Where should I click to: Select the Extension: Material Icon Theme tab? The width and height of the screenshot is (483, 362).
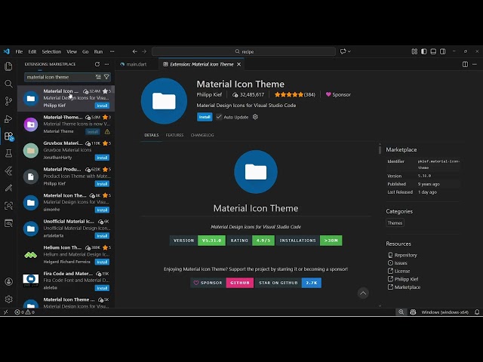202,64
